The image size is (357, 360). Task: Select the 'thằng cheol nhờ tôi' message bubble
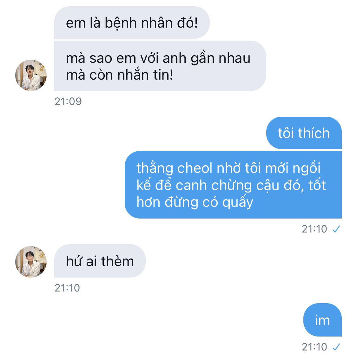point(233,185)
